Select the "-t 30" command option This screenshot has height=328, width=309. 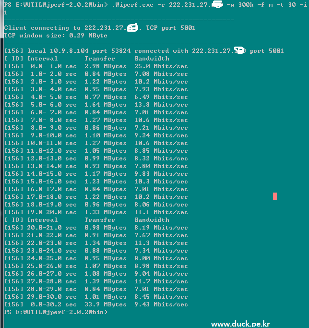pyautogui.click(x=286, y=5)
